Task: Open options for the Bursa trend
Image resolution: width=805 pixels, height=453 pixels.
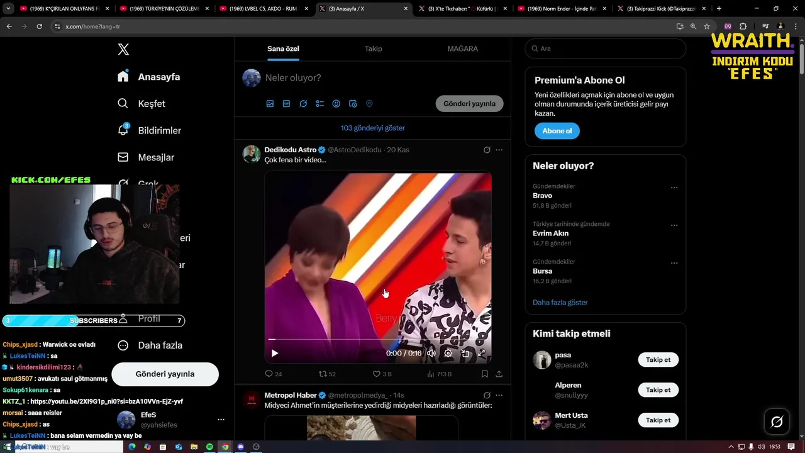Action: click(x=674, y=263)
